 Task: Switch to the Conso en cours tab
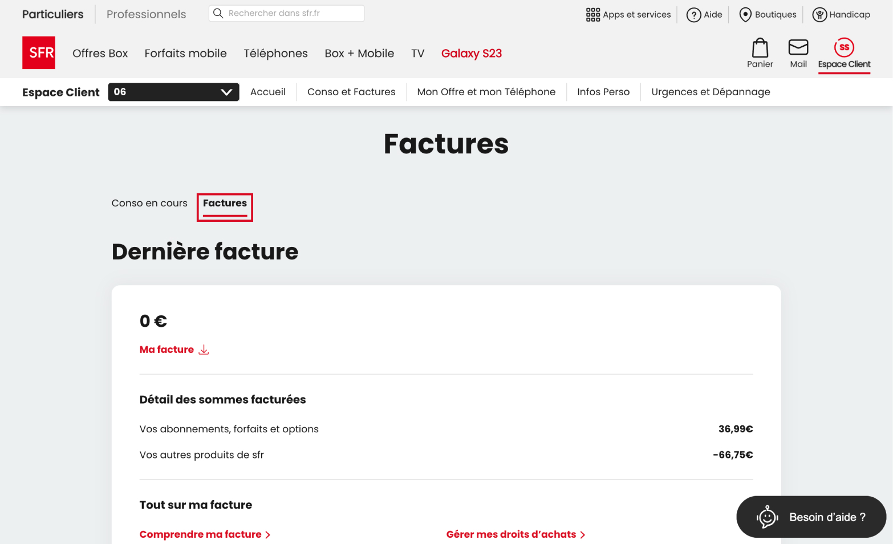point(149,203)
